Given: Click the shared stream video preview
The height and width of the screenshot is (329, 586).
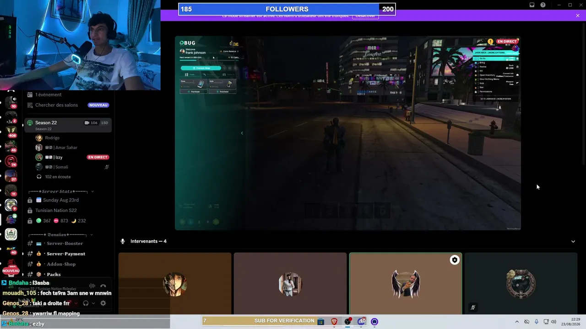Looking at the screenshot, I should pyautogui.click(x=348, y=133).
